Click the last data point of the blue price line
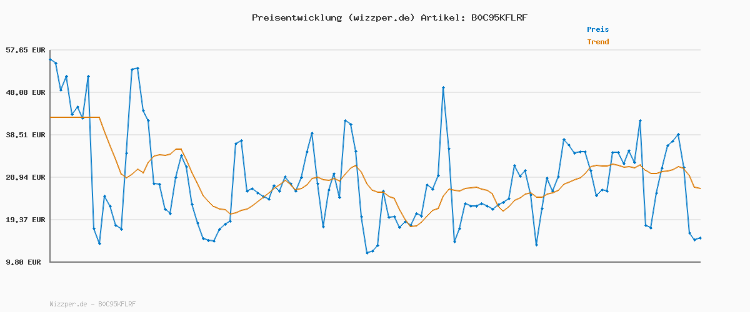This screenshot has height=312, width=750. pyautogui.click(x=700, y=238)
